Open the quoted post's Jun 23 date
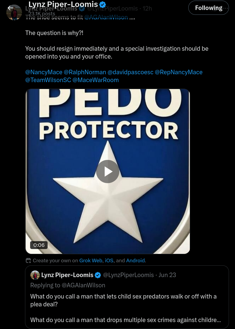 pos(167,275)
